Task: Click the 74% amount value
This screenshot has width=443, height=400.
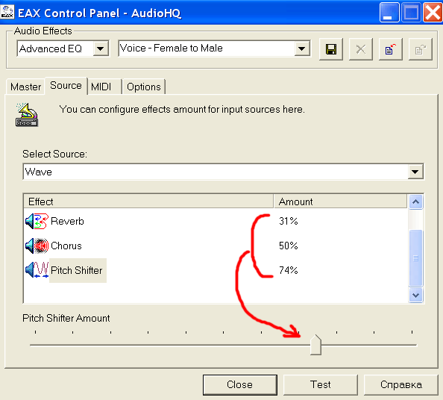Action: (x=288, y=270)
